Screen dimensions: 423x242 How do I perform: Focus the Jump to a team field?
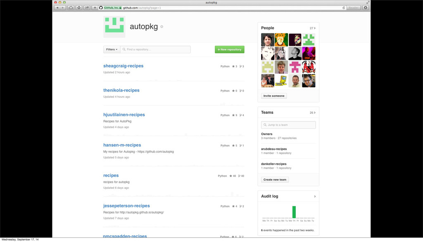click(x=288, y=125)
